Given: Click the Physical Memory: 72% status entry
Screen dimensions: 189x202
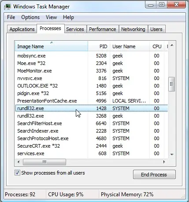Looking at the screenshot, I should 127,194.
